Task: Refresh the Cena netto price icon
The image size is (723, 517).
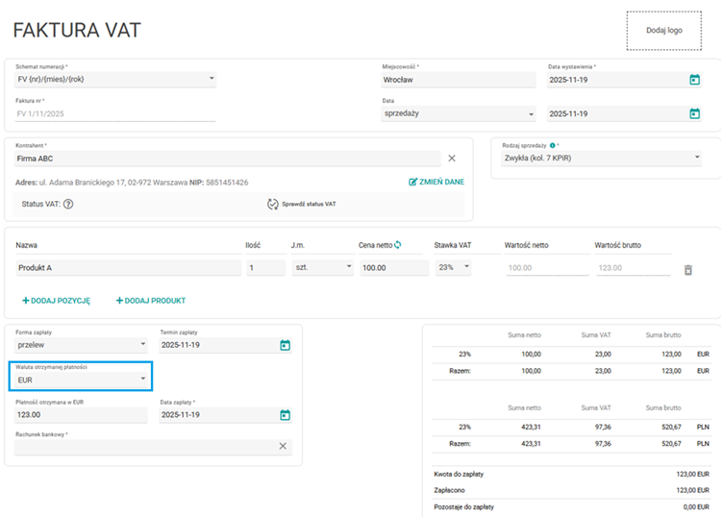Action: (397, 245)
